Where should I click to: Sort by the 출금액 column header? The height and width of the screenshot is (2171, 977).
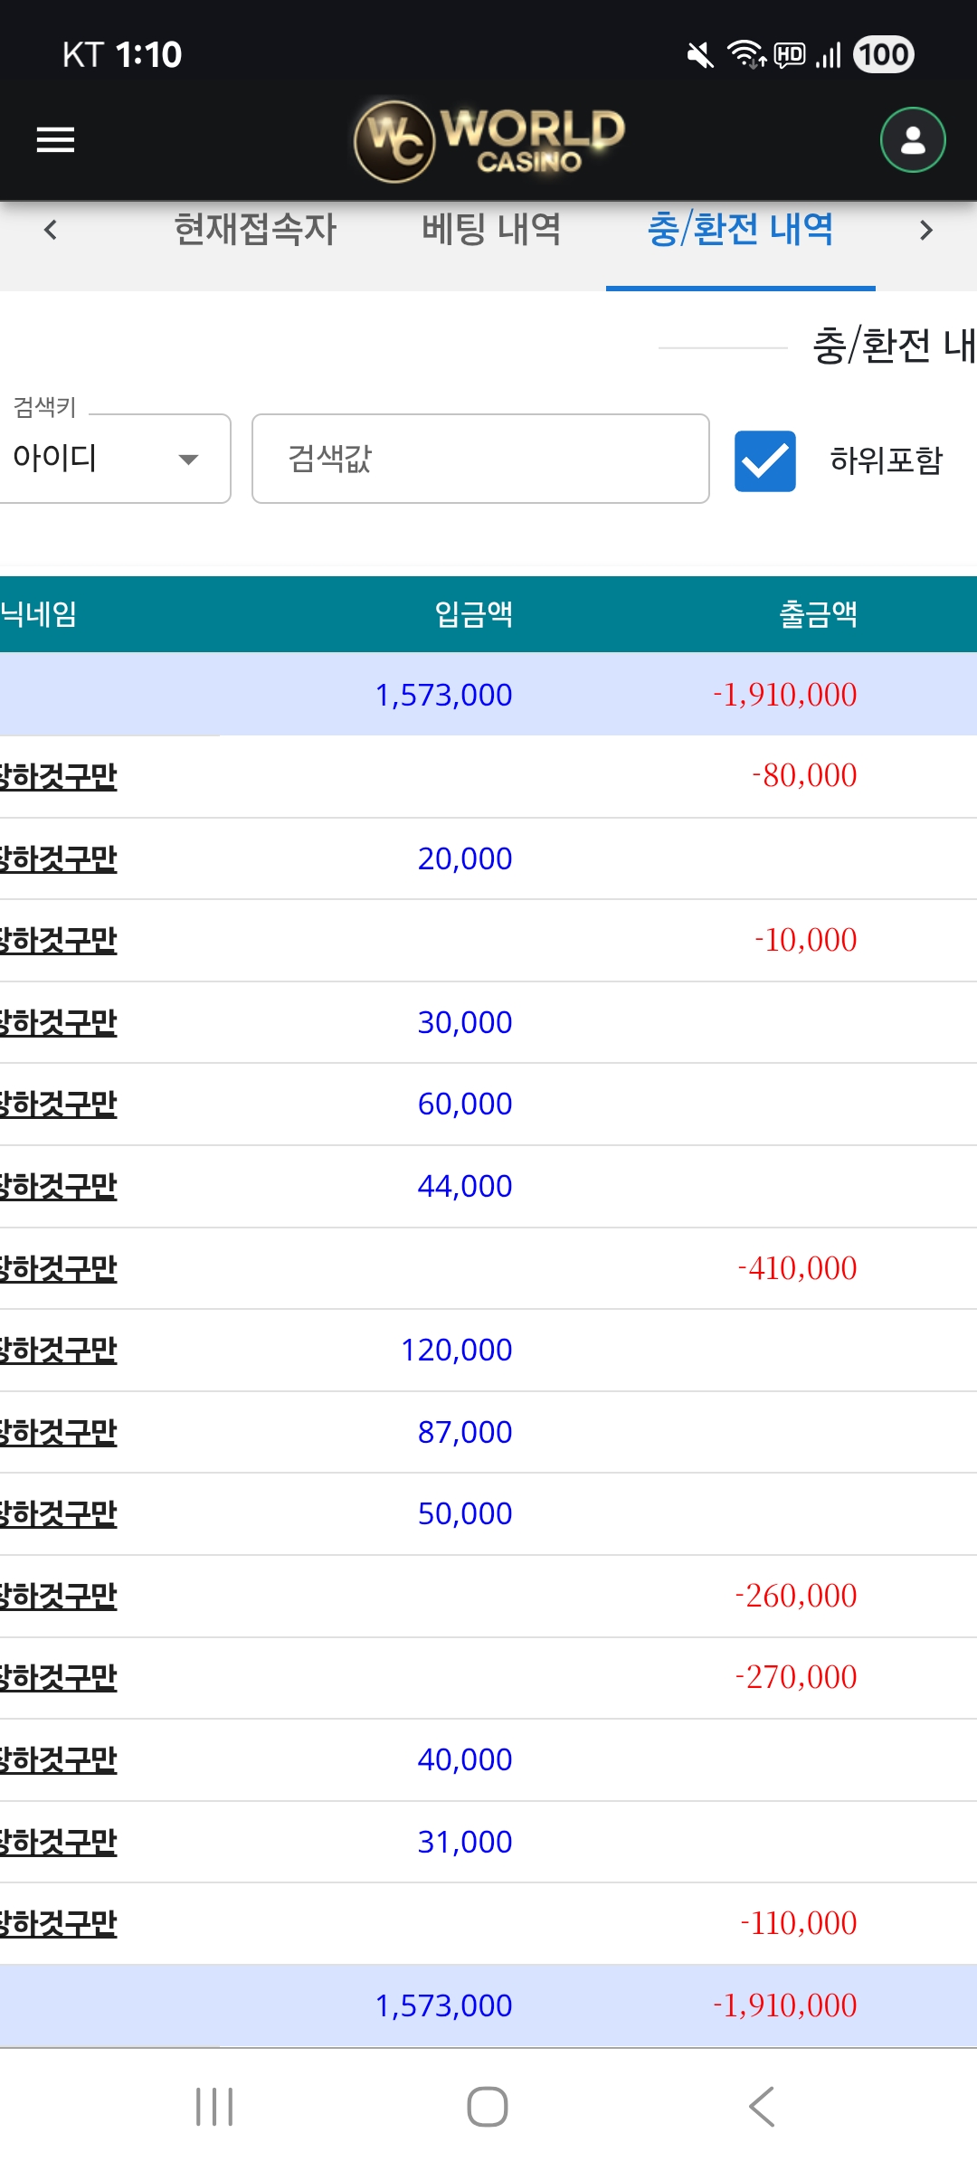[818, 615]
